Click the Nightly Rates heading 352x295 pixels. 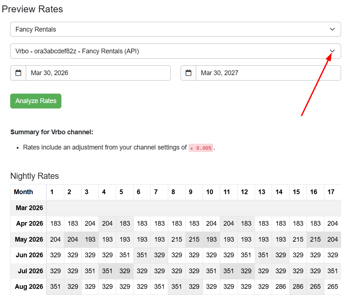coord(35,176)
